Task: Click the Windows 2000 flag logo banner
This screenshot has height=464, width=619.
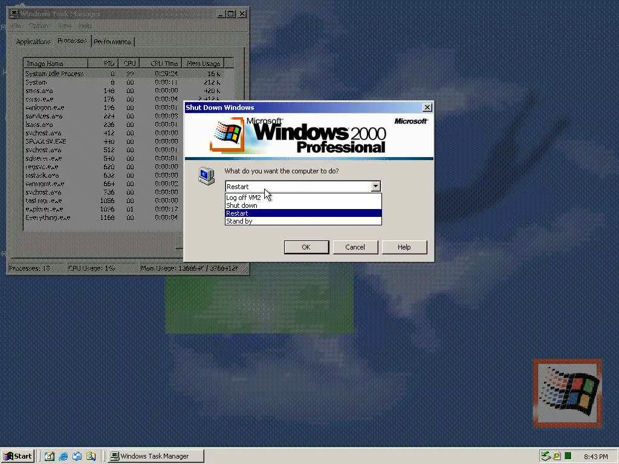Action: tap(309, 135)
